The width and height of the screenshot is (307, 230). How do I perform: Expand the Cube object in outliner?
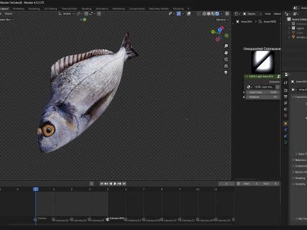coord(289,33)
